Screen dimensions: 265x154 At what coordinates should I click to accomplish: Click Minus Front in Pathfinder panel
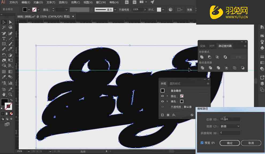(x=210, y=57)
